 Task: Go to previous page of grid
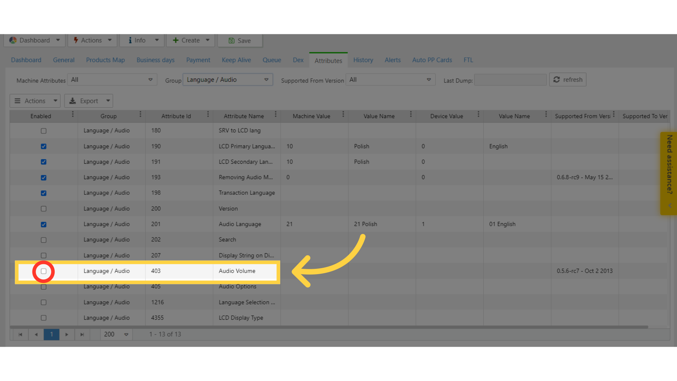tap(36, 334)
